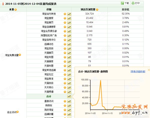Screen dimensions: 150x118
Task: Click the 百分比 column header
Action: pyautogui.click(x=125, y=9)
